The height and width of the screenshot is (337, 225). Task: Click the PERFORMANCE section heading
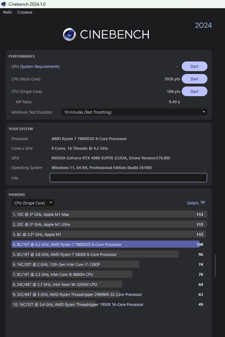22,56
